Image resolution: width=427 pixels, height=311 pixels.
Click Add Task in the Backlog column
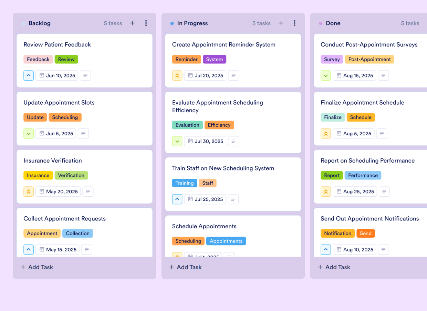37,267
